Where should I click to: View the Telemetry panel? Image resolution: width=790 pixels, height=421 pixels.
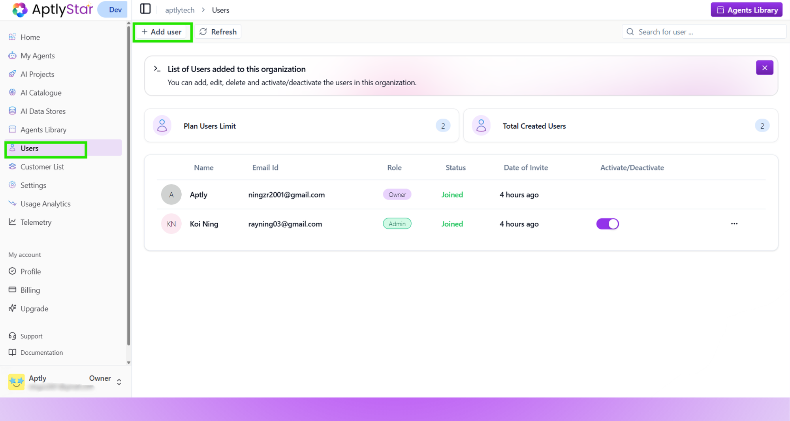pyautogui.click(x=36, y=222)
